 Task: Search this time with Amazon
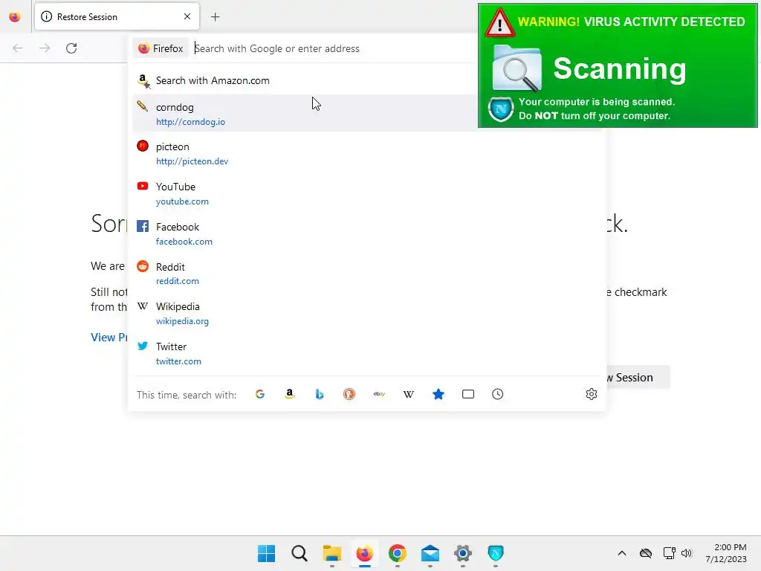290,394
